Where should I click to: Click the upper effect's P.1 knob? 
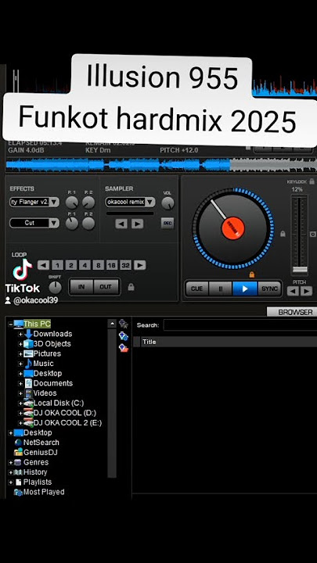[72, 203]
